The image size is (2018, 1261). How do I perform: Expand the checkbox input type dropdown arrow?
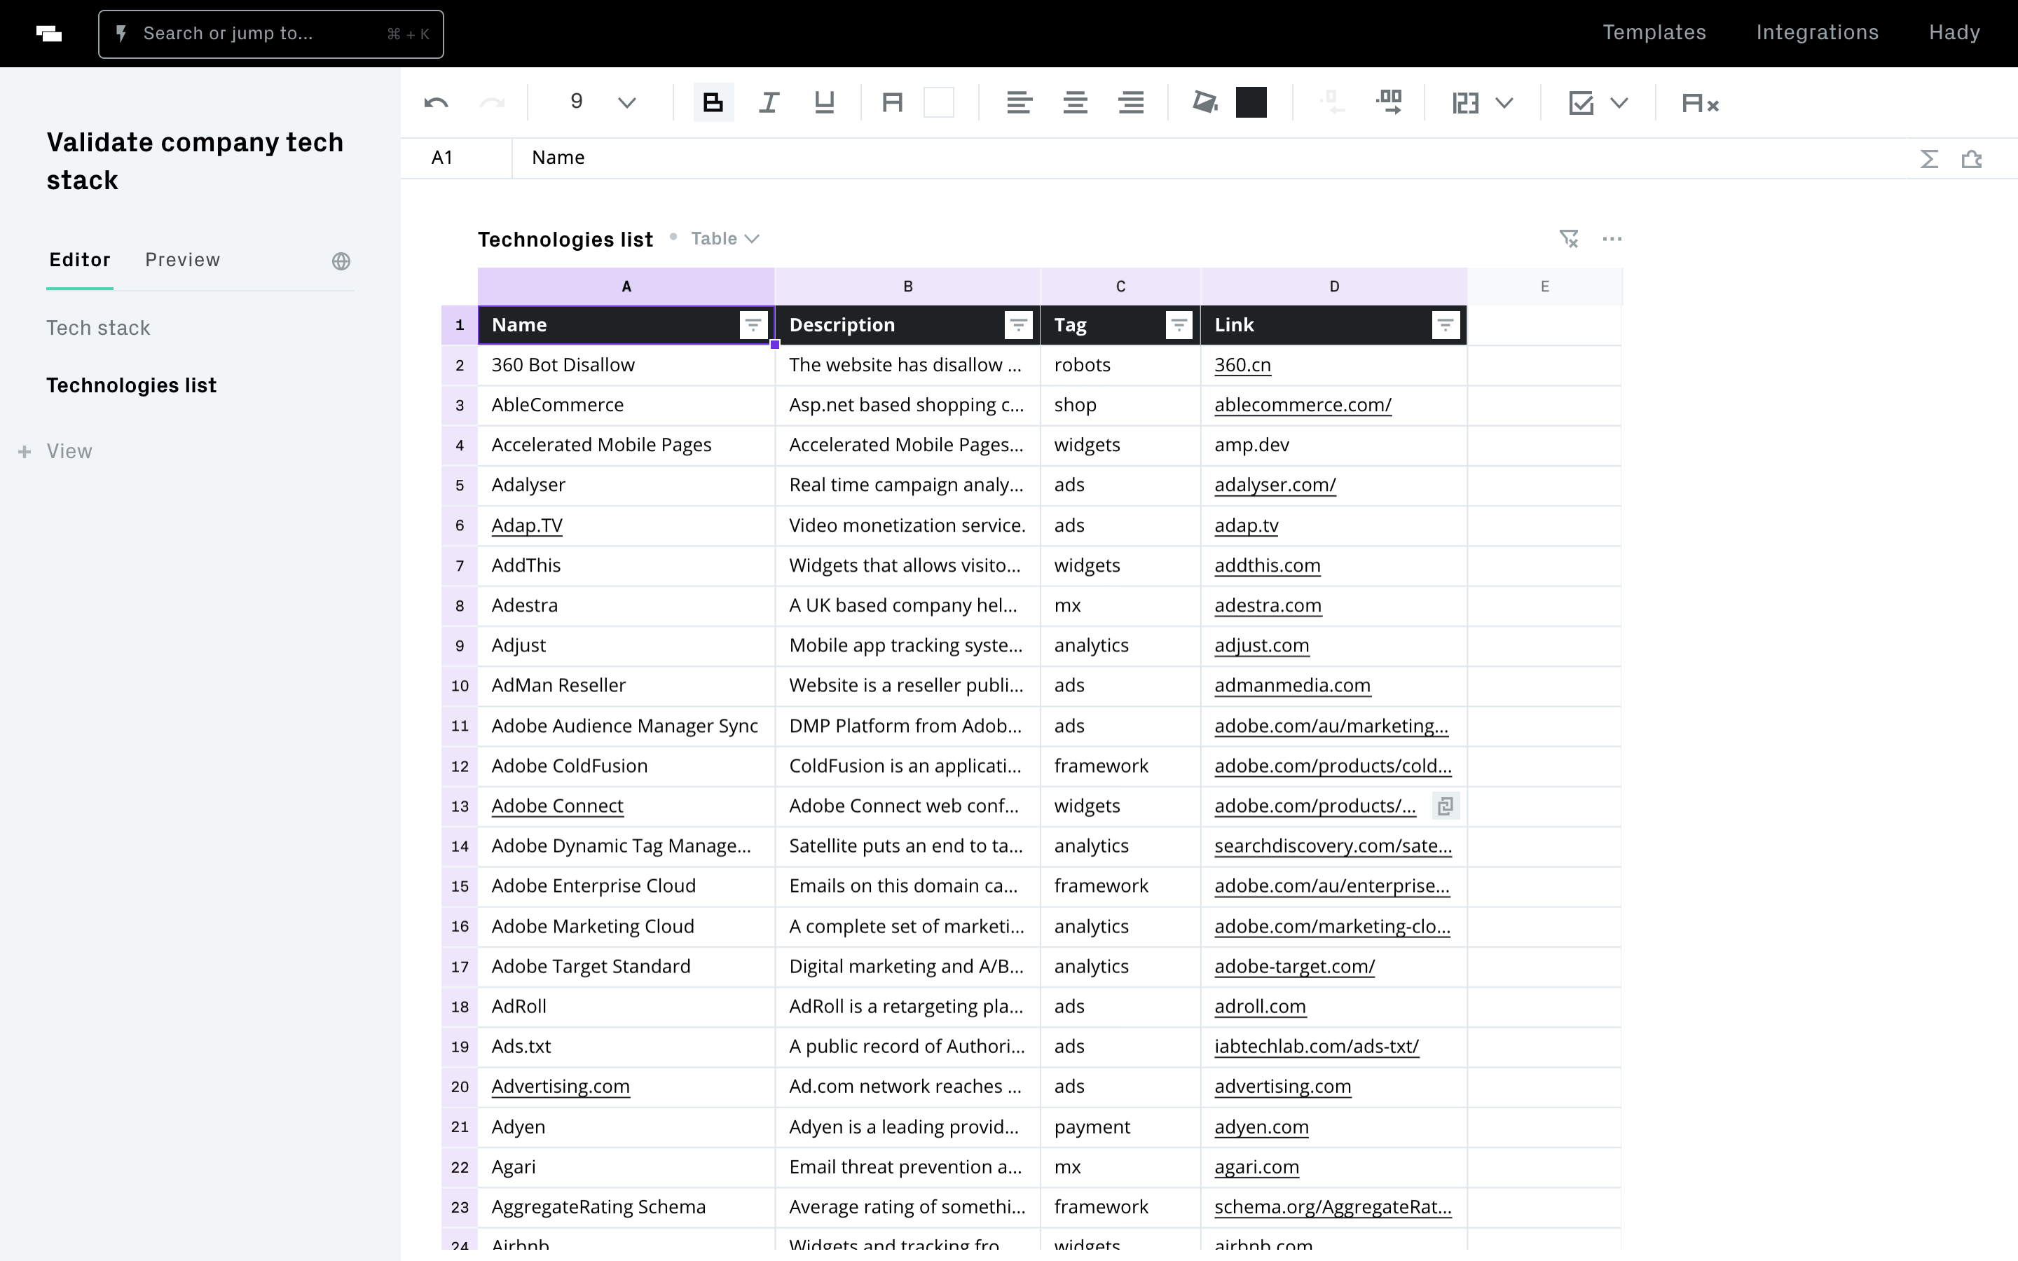pos(1619,104)
